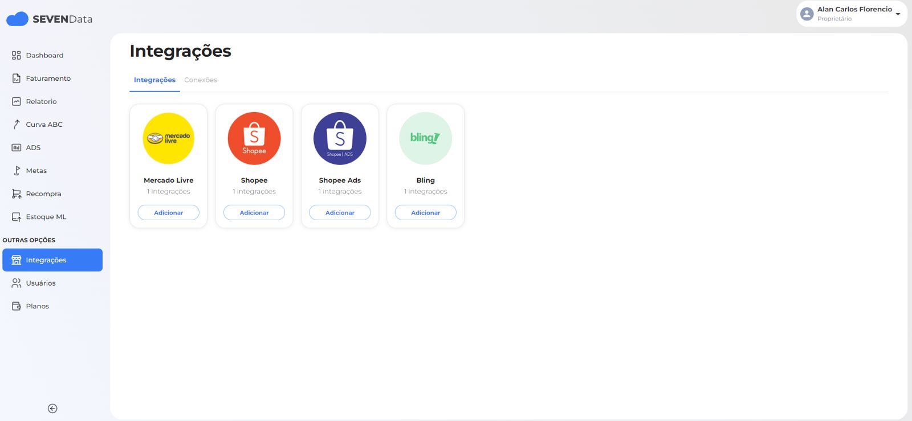Click the OUTRAS OPÇÕES section header

tap(29, 240)
